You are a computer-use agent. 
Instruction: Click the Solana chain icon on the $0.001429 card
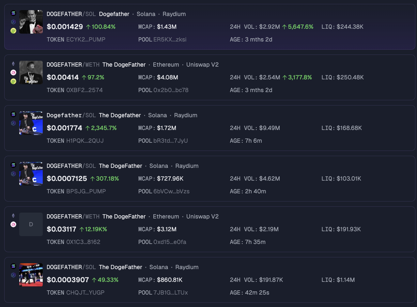click(x=13, y=13)
